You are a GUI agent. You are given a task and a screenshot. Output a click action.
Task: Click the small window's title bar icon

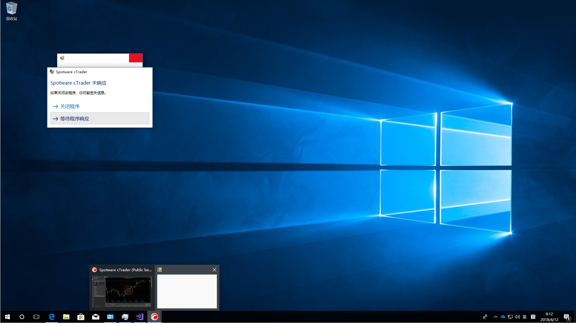(62, 58)
